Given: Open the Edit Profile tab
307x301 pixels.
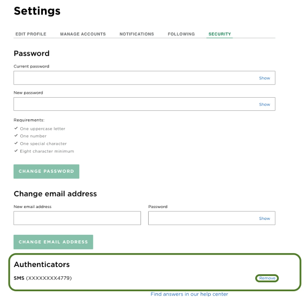Looking at the screenshot, I should coord(31,34).
